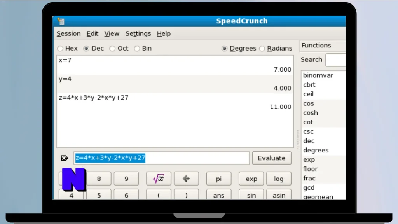Click the expression input field
Image resolution: width=398 pixels, height=224 pixels.
point(162,158)
